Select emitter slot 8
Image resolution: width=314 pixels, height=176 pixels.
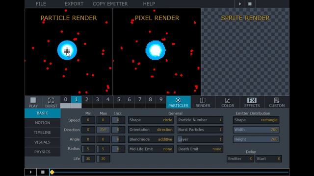151,100
